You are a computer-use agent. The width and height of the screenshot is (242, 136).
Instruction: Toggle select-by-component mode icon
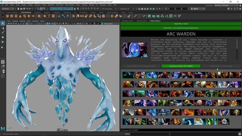click(44, 9)
